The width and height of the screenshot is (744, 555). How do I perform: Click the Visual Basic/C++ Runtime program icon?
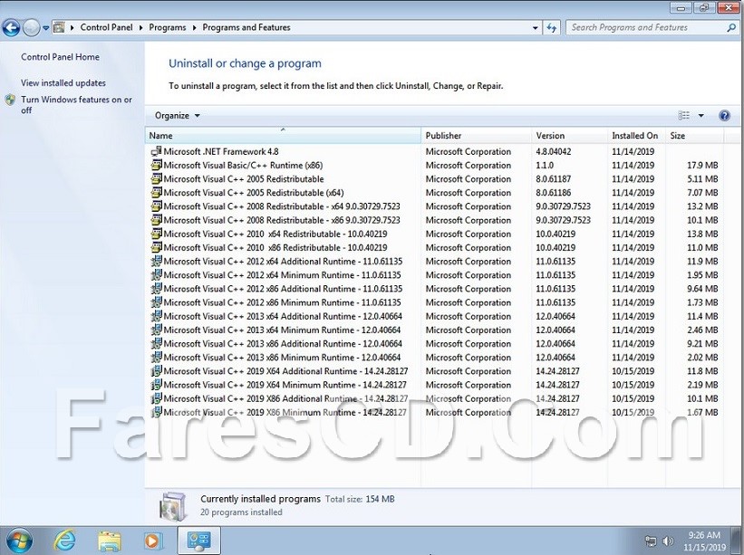[156, 166]
